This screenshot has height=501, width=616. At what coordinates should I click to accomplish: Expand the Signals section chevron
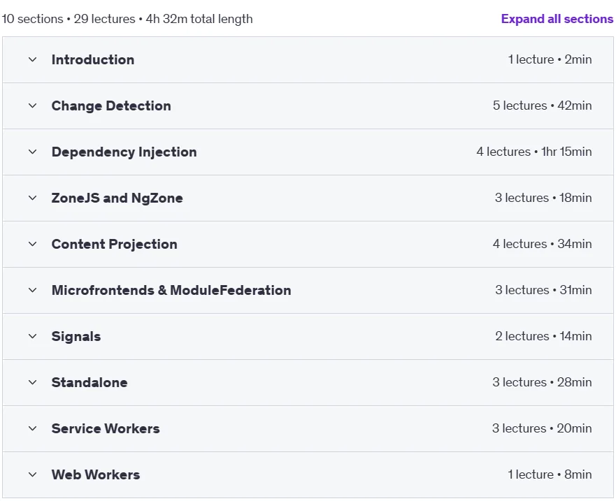coord(33,337)
